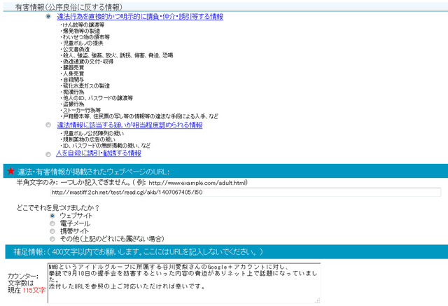Screen dimensions: 448x306
Task: Click the 規制薬物の広告の疑い list item
Action: point(88,139)
